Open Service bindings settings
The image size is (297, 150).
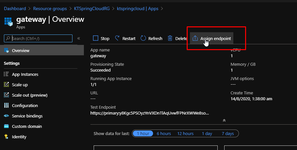(x=27, y=116)
